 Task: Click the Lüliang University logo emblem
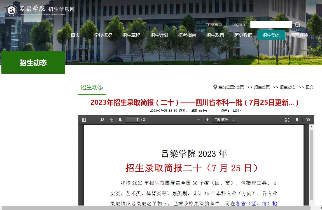coord(12,10)
